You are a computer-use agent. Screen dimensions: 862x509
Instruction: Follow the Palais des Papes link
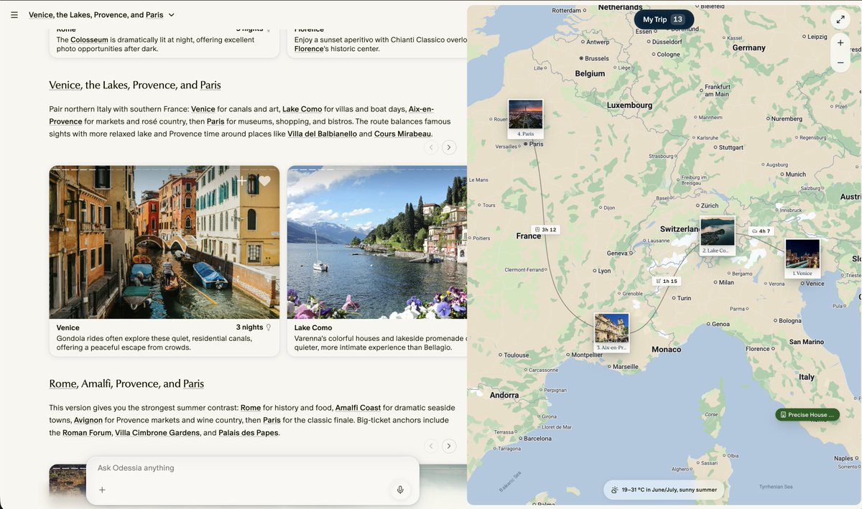pyautogui.click(x=248, y=433)
